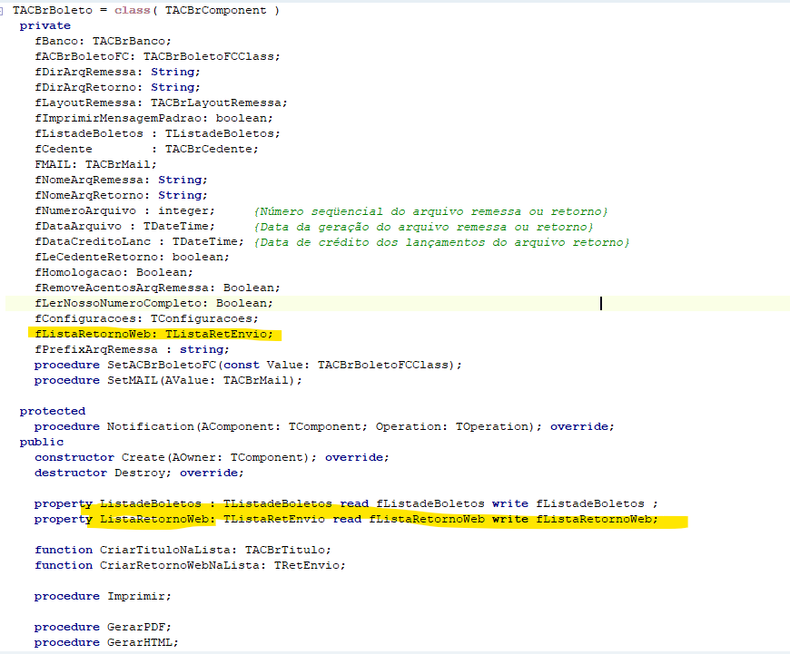Click the 'procedure SetMAIL(AValue: TACBrMail);' line

[168, 380]
